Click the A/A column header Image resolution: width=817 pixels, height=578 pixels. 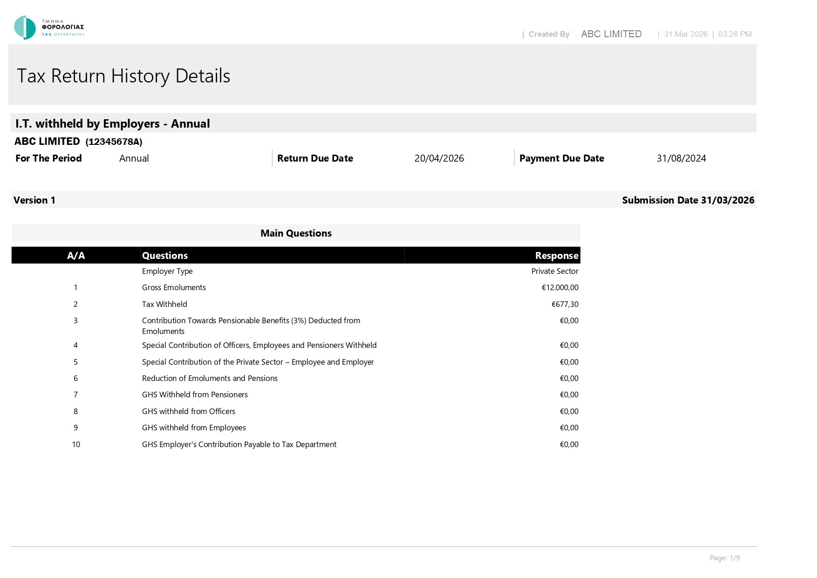[76, 255]
